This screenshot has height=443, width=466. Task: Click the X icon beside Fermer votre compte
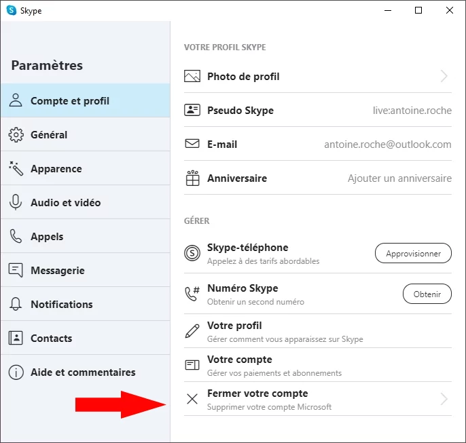pyautogui.click(x=192, y=399)
